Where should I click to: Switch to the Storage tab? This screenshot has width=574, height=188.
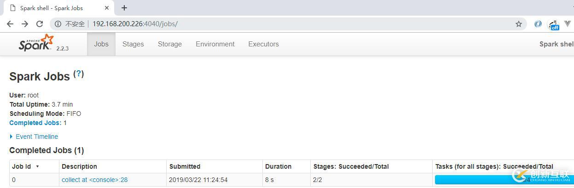point(170,44)
